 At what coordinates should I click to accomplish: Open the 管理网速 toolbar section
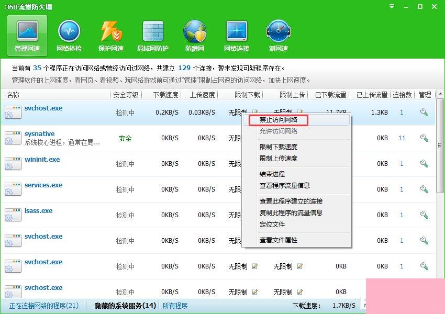coord(27,35)
